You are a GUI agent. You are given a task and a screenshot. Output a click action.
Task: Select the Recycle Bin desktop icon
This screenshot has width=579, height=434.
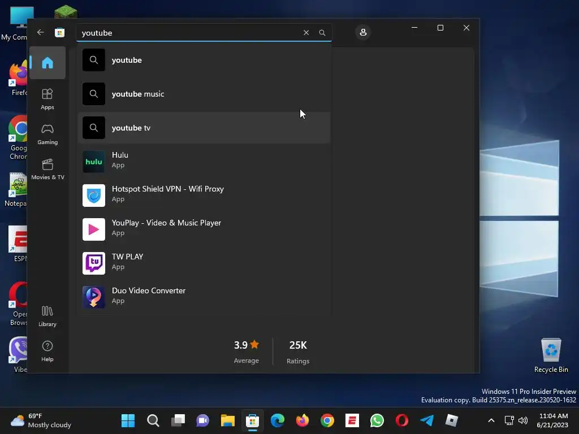[551, 356]
